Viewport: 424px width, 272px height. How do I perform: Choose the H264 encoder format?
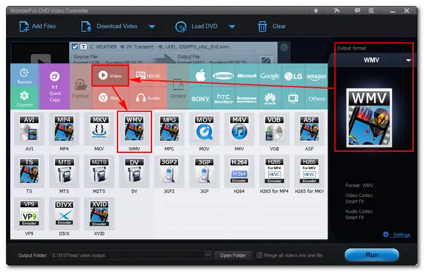click(x=239, y=171)
